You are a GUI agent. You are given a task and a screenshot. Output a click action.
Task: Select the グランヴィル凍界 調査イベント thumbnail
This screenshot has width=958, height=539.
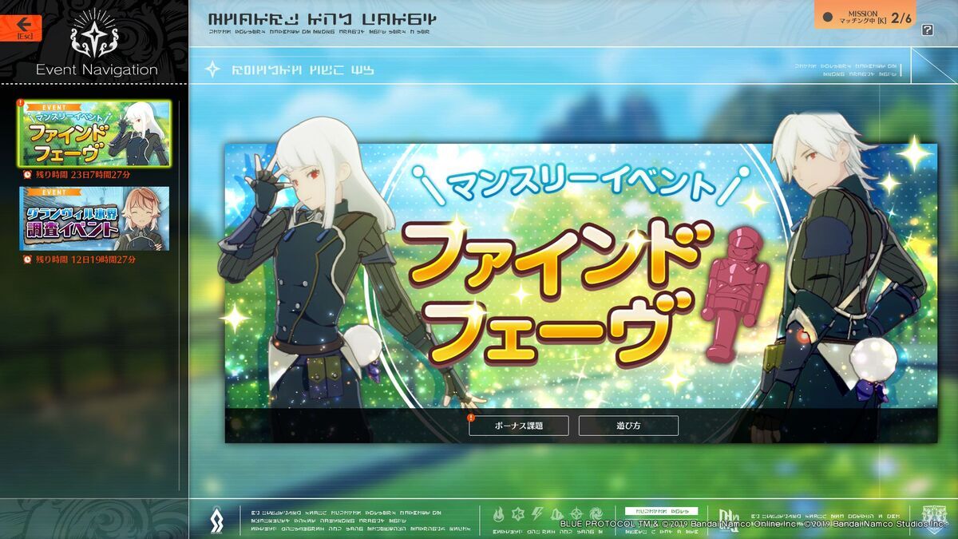pyautogui.click(x=95, y=218)
